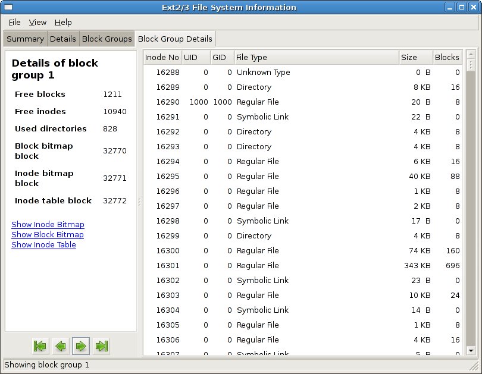Click the pane divider handle between panels

pyautogui.click(x=139, y=202)
